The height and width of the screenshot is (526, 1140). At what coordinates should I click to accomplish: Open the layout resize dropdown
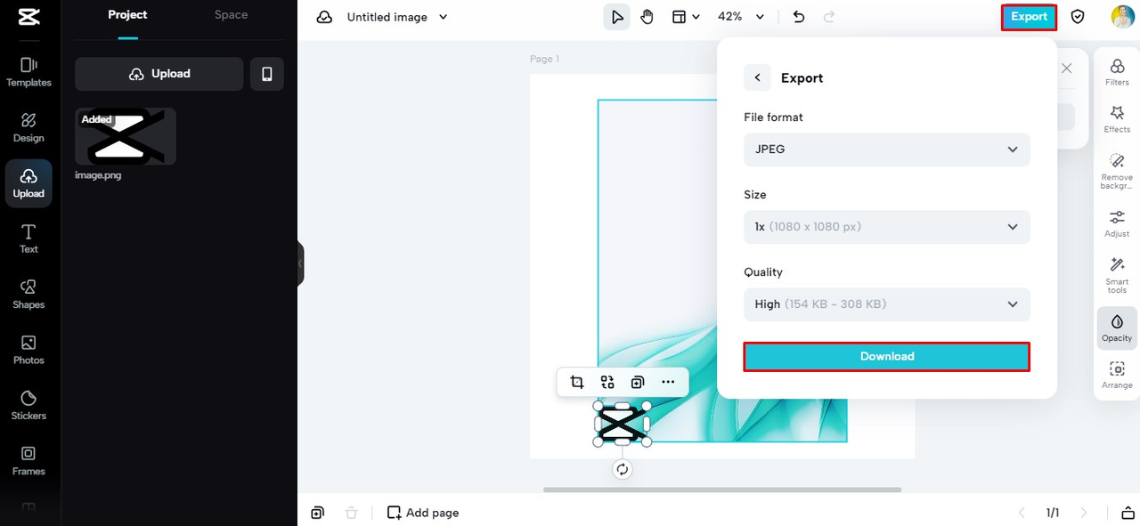[x=685, y=17]
